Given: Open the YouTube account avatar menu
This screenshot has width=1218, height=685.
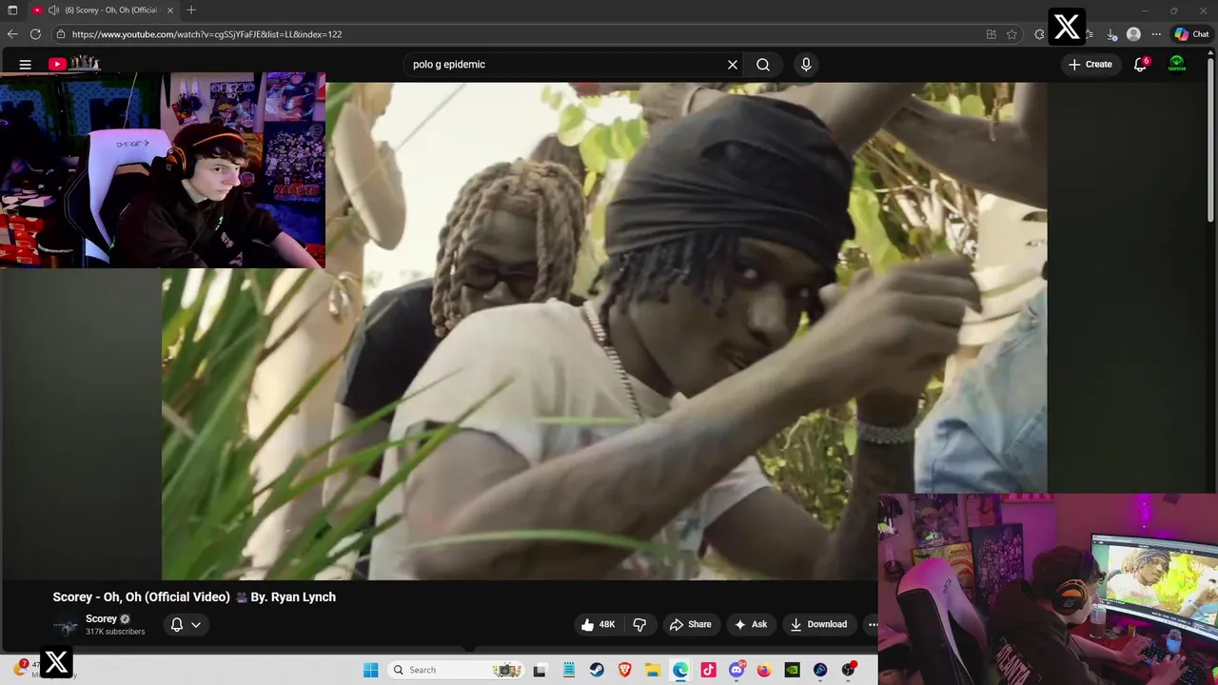Looking at the screenshot, I should pyautogui.click(x=1177, y=65).
